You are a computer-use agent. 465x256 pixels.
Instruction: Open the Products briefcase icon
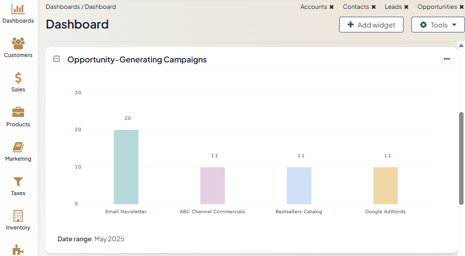pyautogui.click(x=18, y=112)
